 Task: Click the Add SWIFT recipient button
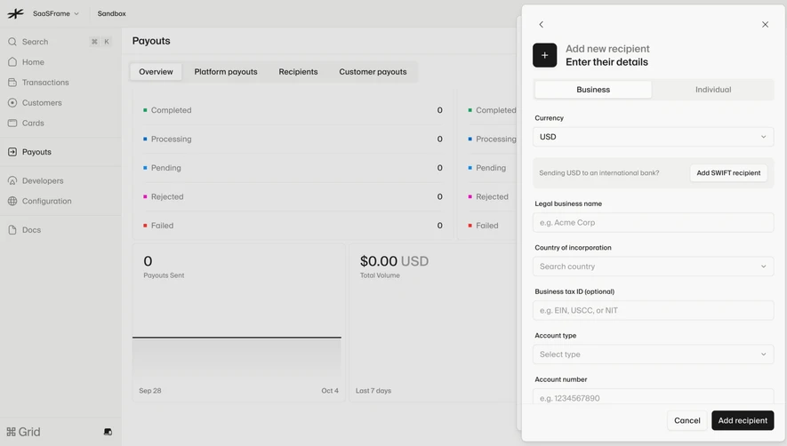[x=728, y=172]
